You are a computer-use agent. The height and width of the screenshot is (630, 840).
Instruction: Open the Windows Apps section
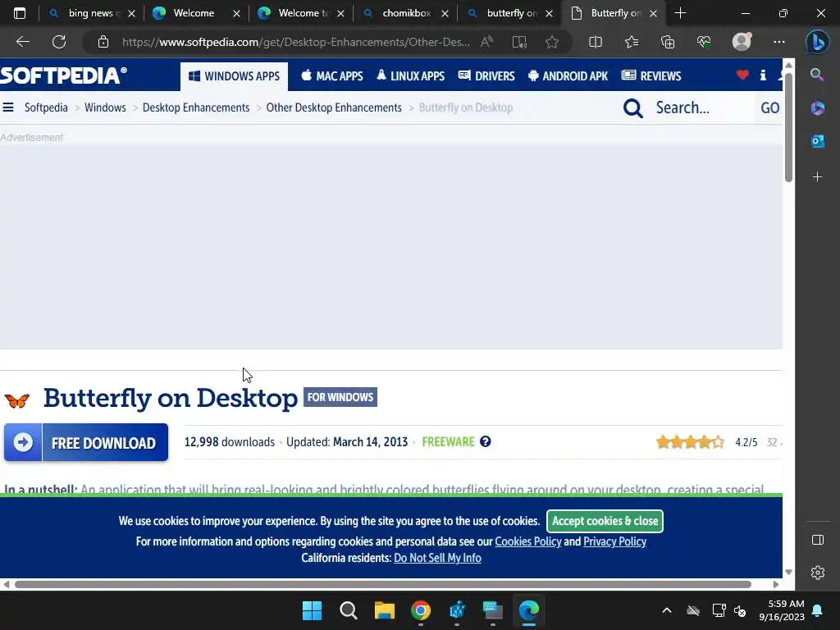(234, 76)
